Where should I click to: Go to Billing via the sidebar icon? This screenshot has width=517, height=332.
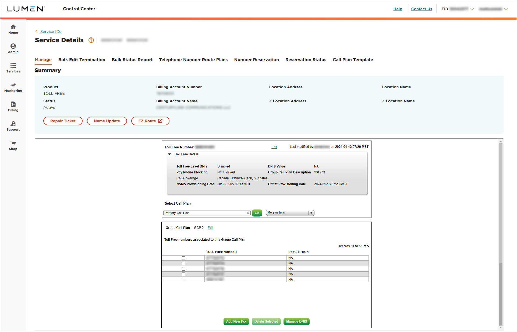(x=13, y=106)
